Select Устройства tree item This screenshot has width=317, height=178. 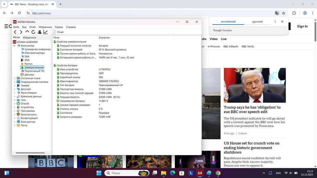pyautogui.click(x=25, y=107)
